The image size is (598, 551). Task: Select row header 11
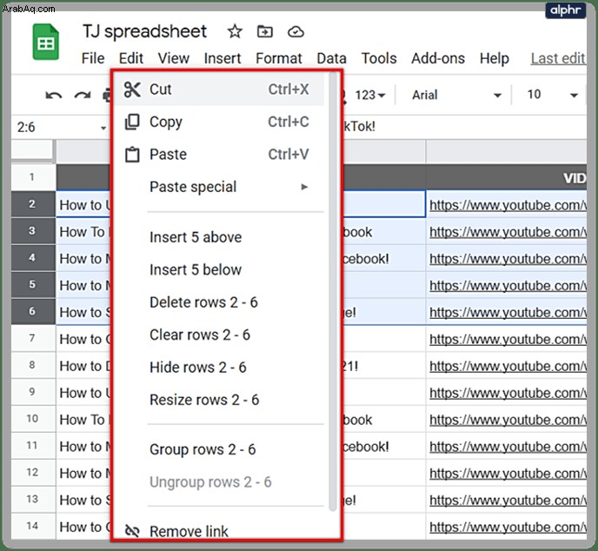[33, 445]
